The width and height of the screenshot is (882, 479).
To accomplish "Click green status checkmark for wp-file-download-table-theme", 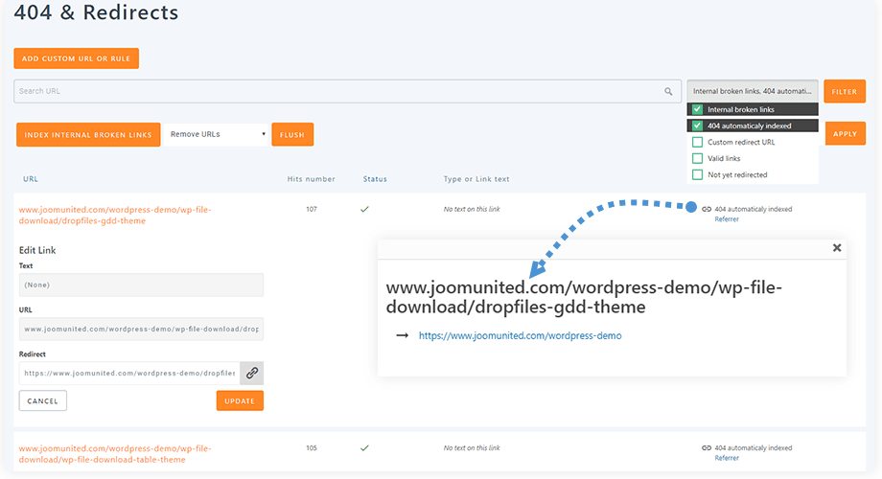I will click(364, 447).
